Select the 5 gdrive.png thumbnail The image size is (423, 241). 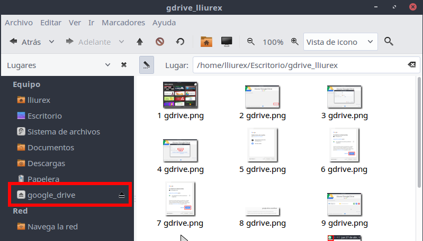[x=263, y=144]
